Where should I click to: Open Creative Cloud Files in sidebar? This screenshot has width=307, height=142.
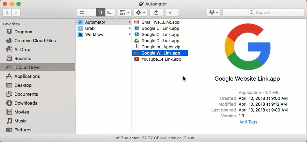pyautogui.click(x=35, y=40)
